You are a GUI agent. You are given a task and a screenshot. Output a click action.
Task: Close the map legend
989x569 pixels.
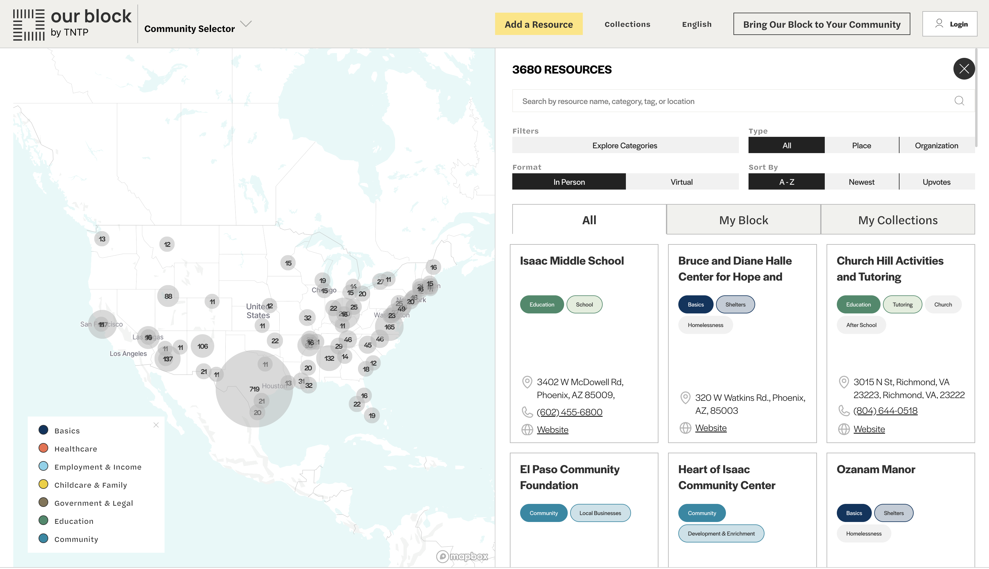156,425
